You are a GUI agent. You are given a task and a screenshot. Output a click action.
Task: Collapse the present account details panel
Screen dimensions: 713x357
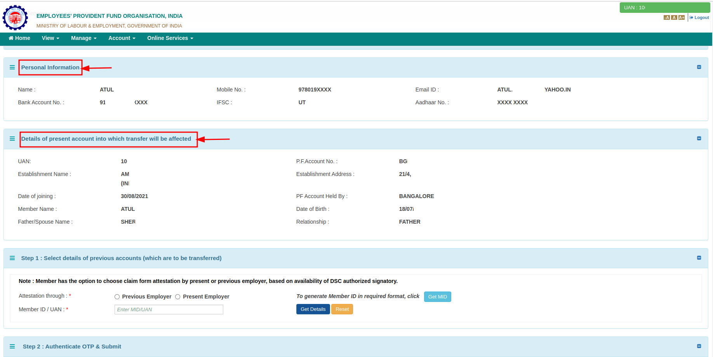[x=699, y=138]
